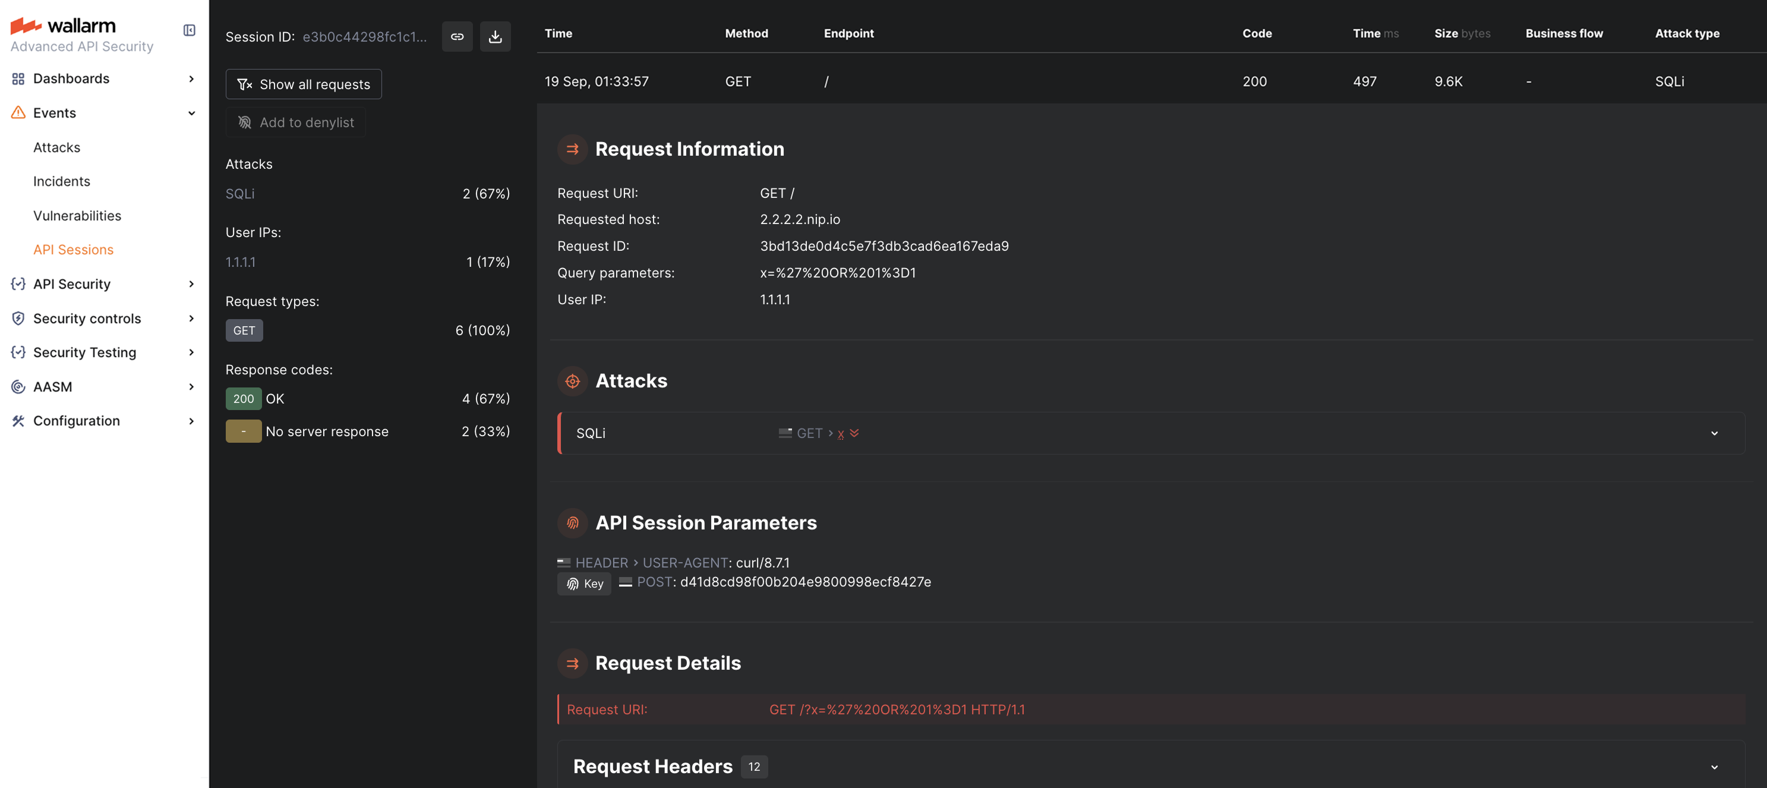Open the Vulnerabilities page
The height and width of the screenshot is (788, 1767).
[76, 215]
